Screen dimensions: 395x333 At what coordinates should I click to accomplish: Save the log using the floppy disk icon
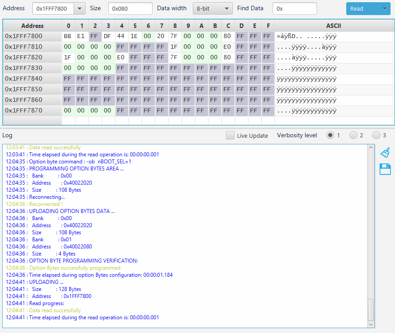coord(385,169)
